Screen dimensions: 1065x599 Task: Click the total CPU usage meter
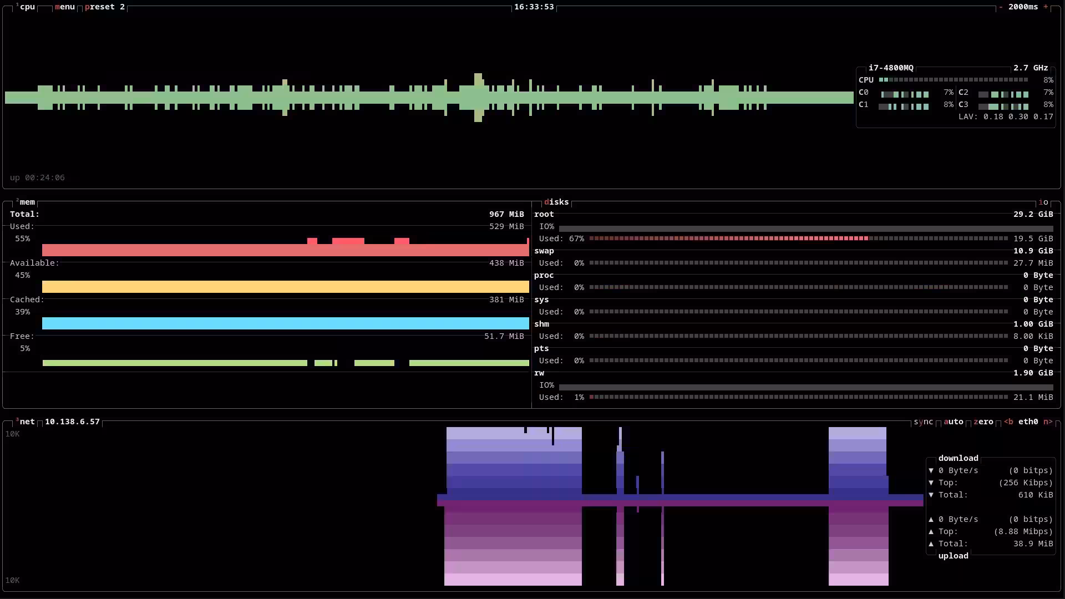(x=954, y=80)
